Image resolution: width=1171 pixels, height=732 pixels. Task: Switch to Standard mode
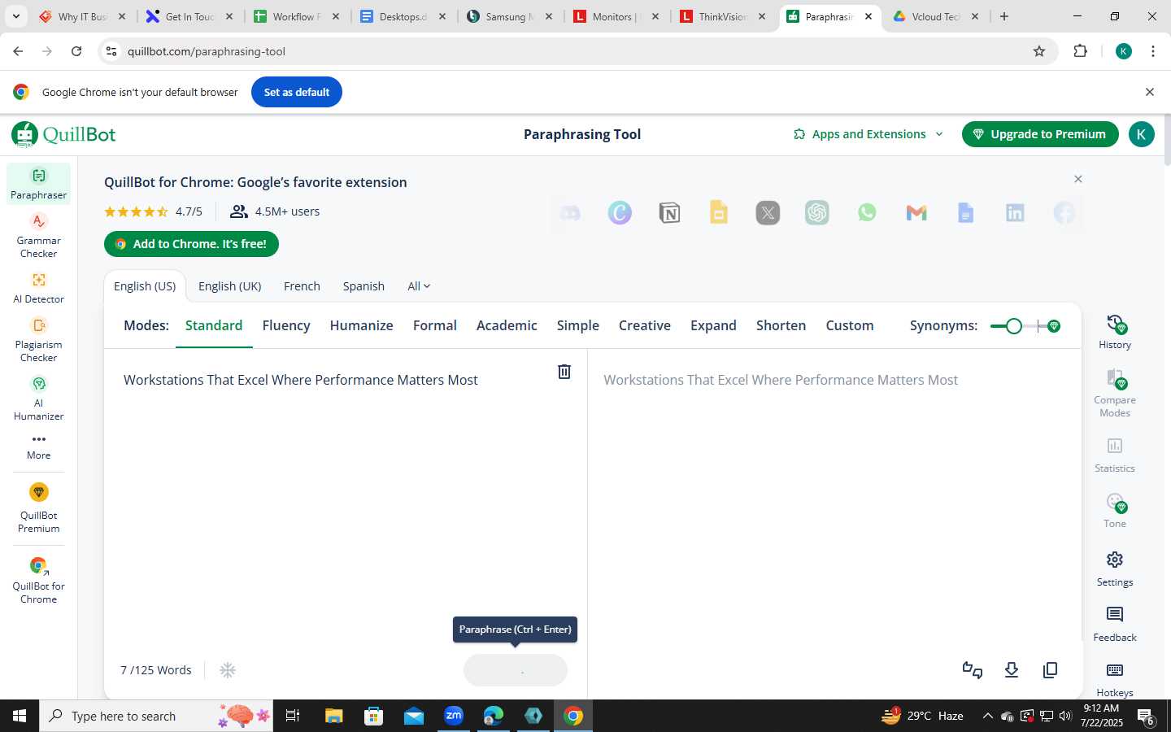[x=214, y=325]
